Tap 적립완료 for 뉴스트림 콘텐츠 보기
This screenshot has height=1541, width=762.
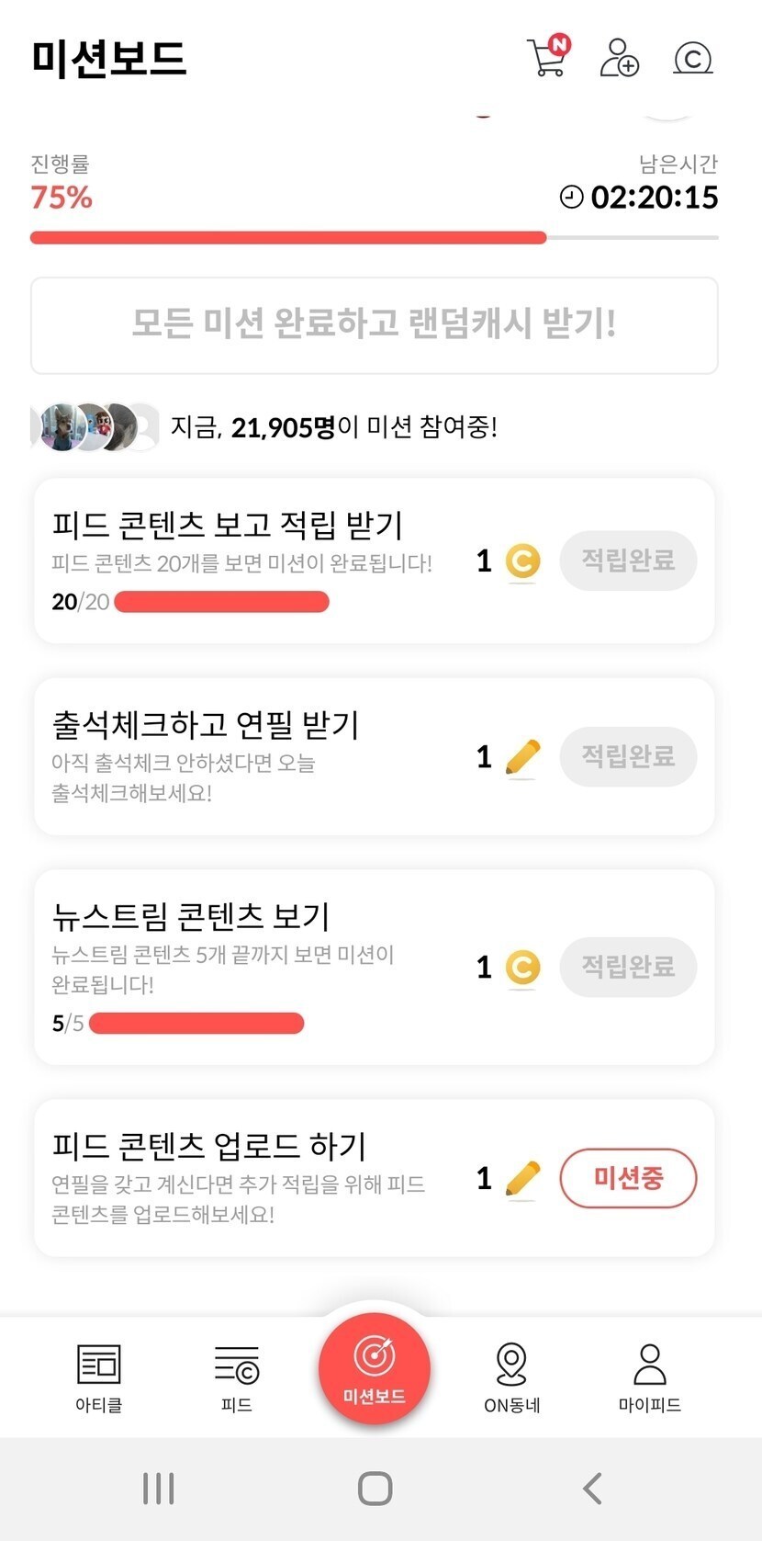point(628,967)
